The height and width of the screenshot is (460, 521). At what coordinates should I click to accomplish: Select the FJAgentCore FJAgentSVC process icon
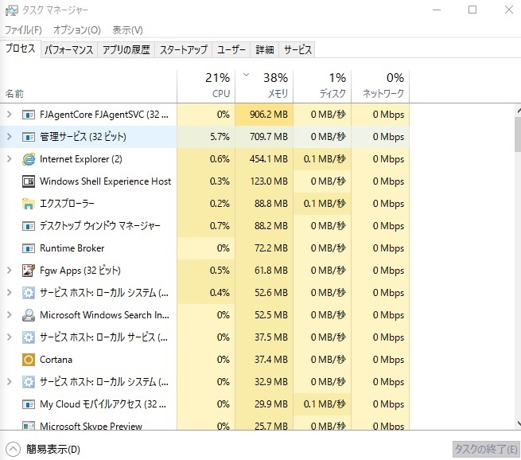click(x=29, y=115)
